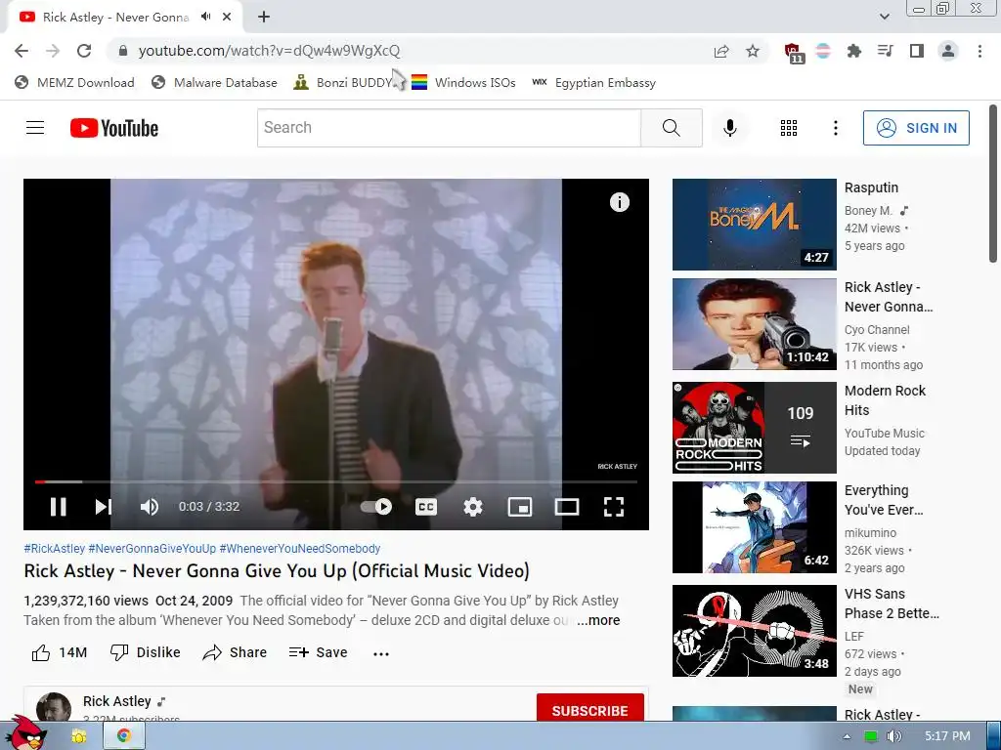Open a new tab

click(264, 17)
